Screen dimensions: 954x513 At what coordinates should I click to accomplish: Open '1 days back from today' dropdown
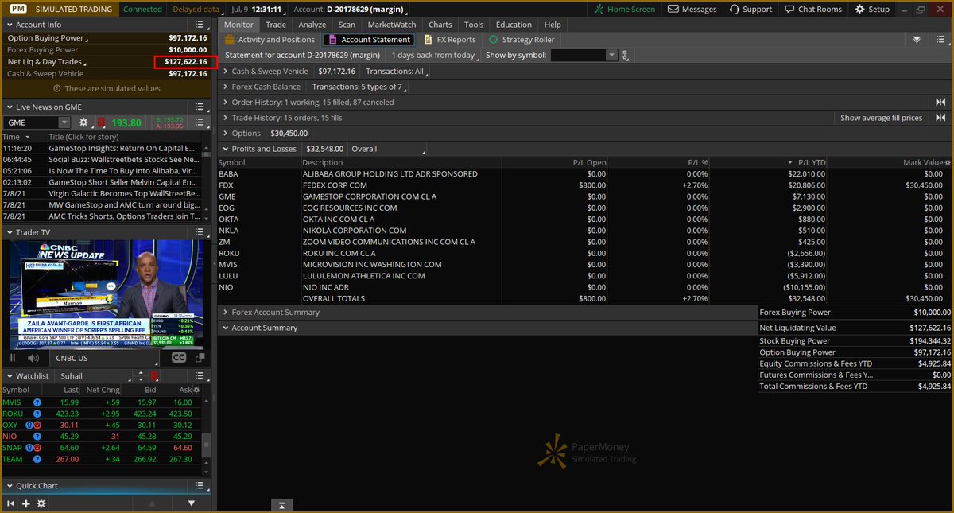click(x=436, y=55)
